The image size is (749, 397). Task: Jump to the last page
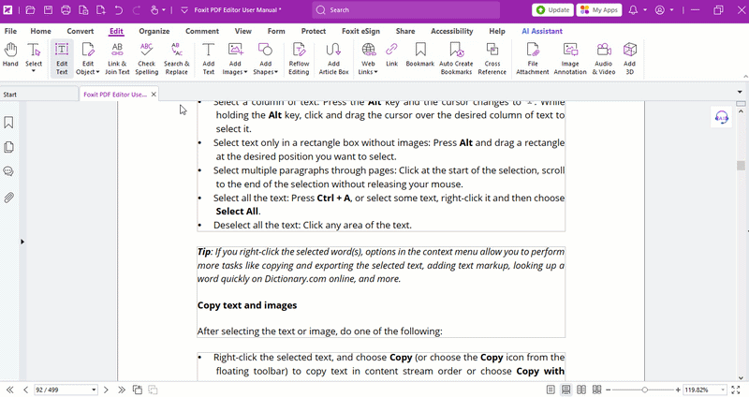[x=122, y=390]
